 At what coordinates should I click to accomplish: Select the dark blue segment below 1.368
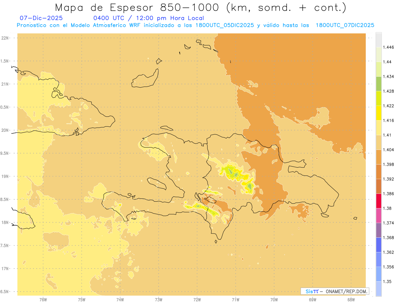tap(379, 245)
